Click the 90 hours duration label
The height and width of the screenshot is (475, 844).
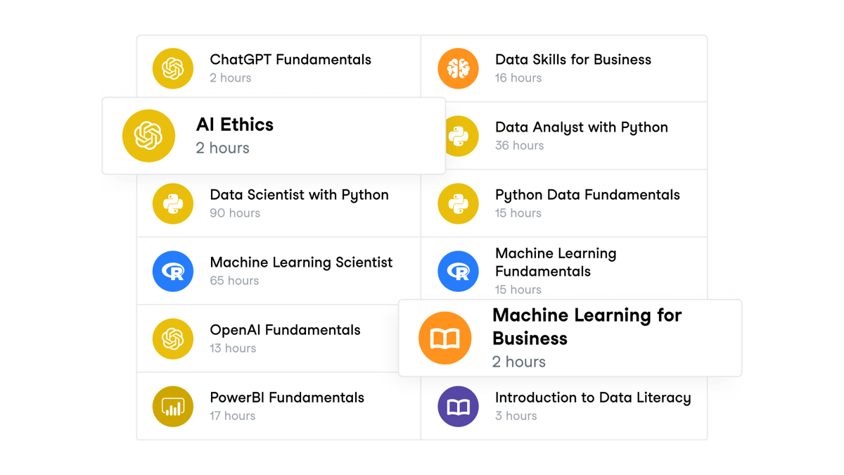tap(235, 213)
